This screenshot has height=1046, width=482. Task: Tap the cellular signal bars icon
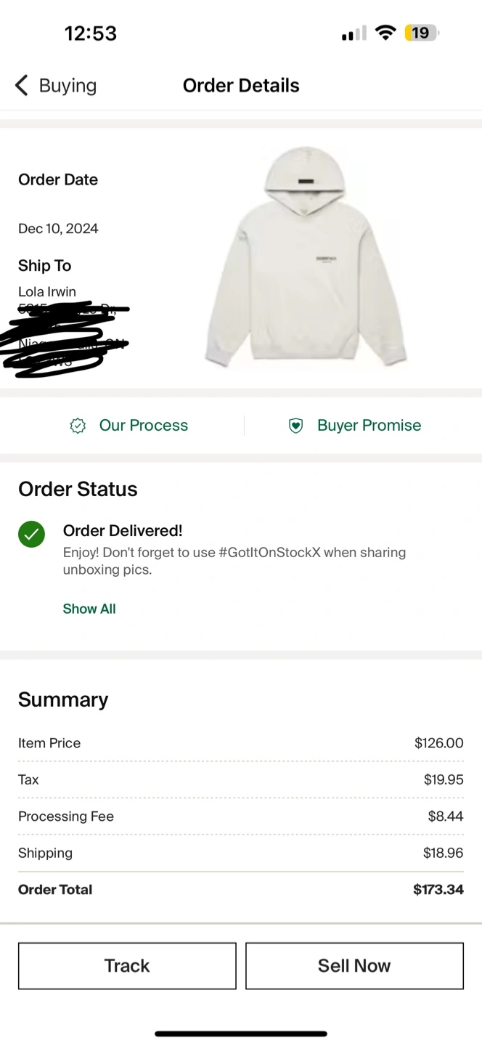click(x=354, y=34)
